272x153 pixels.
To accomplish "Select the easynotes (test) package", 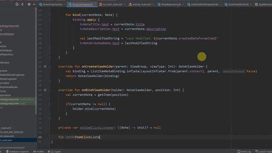I will coord(12,104).
